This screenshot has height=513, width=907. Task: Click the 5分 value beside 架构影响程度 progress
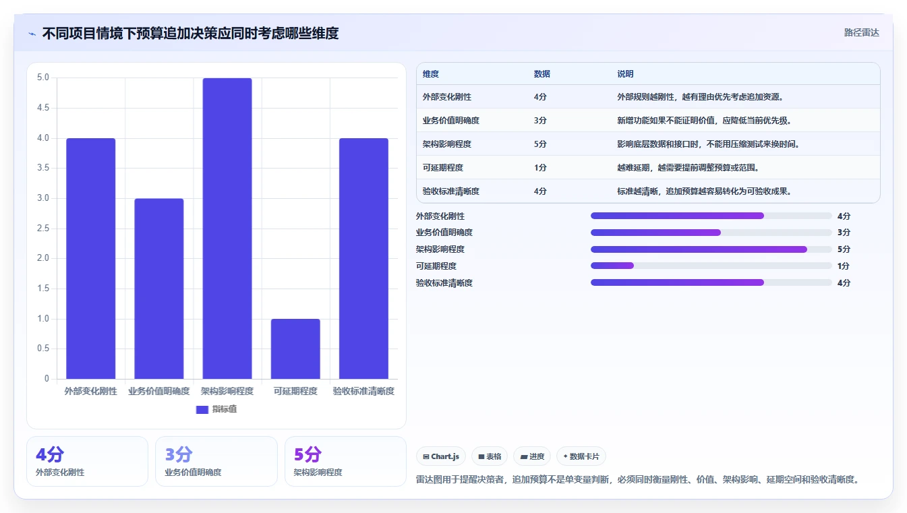click(844, 249)
